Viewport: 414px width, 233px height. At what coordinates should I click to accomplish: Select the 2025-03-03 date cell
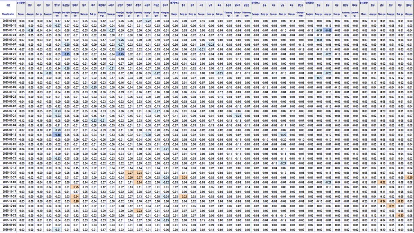8,21
